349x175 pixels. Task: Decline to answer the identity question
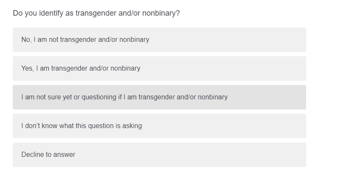pyautogui.click(x=159, y=155)
